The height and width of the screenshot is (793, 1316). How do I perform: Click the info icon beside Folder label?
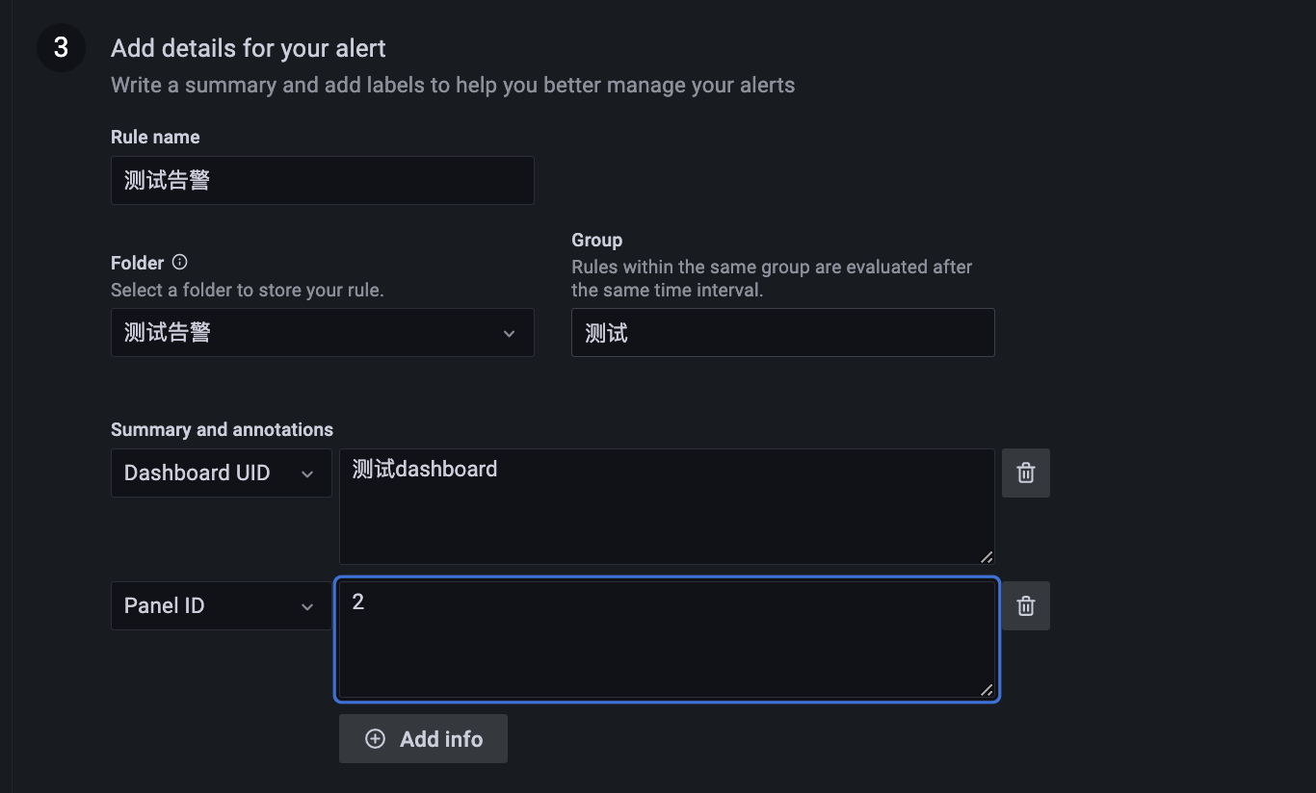tap(179, 262)
